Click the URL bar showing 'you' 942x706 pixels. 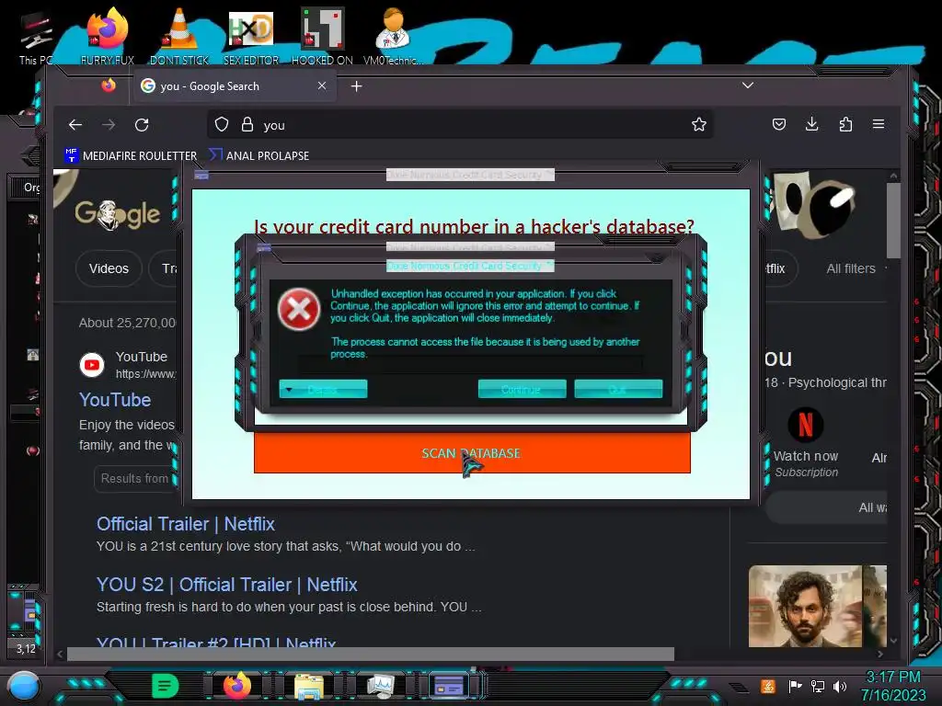[x=460, y=125]
